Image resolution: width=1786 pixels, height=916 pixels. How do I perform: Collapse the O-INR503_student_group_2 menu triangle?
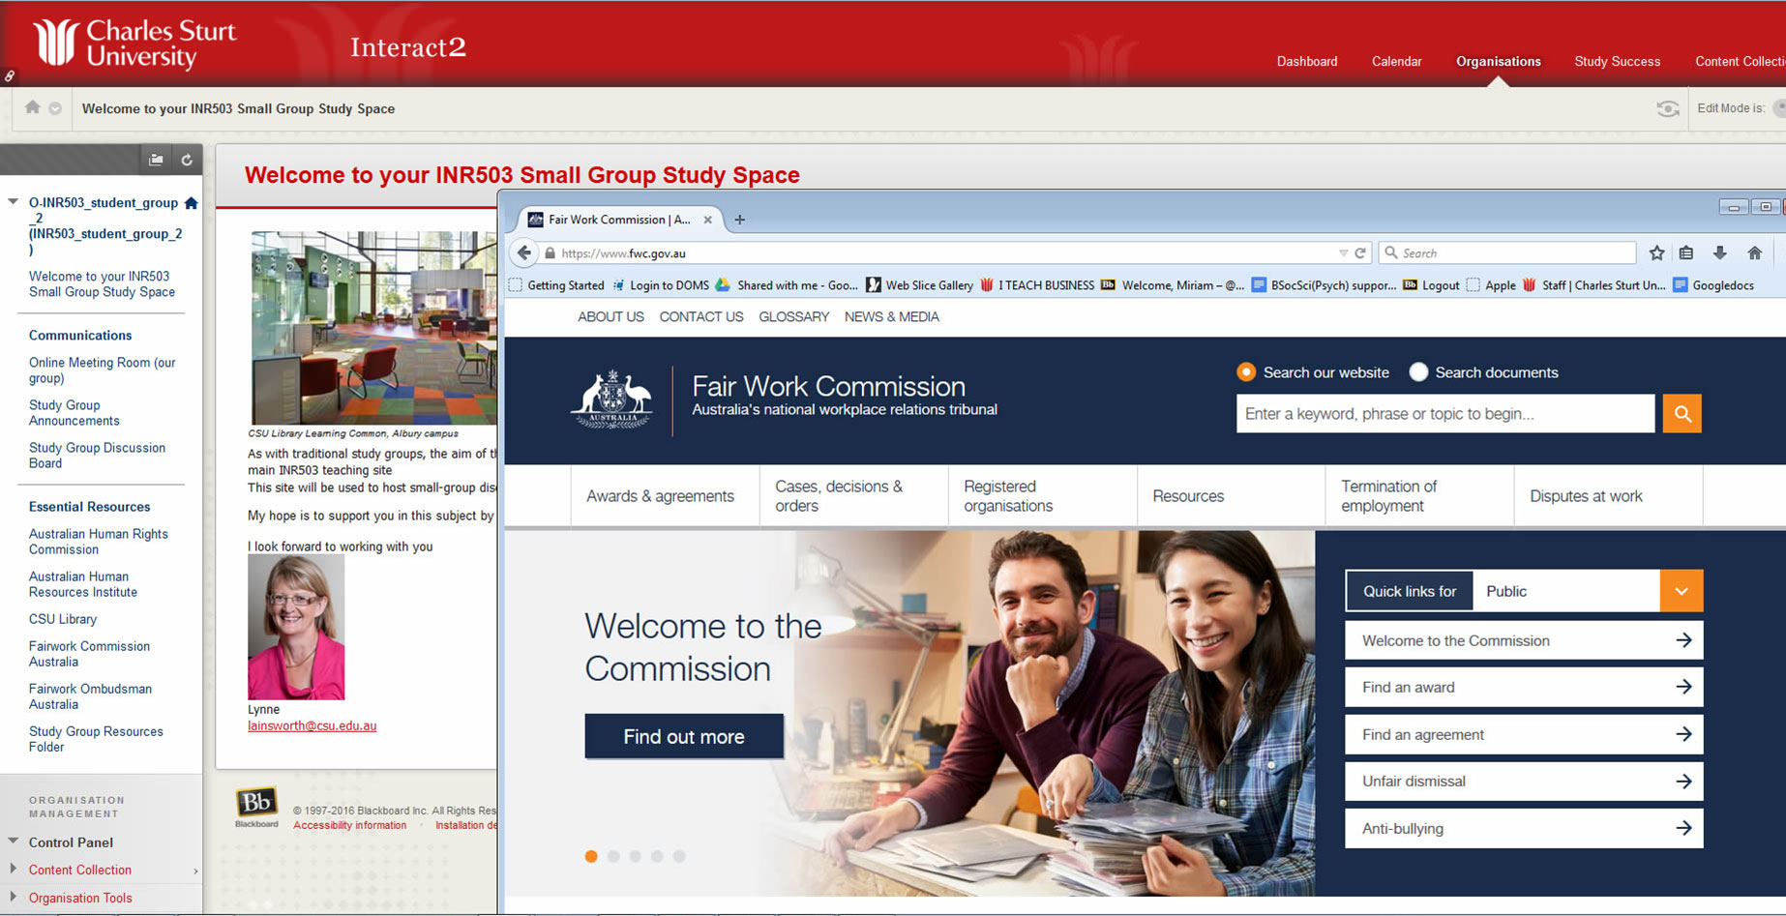click(x=13, y=202)
